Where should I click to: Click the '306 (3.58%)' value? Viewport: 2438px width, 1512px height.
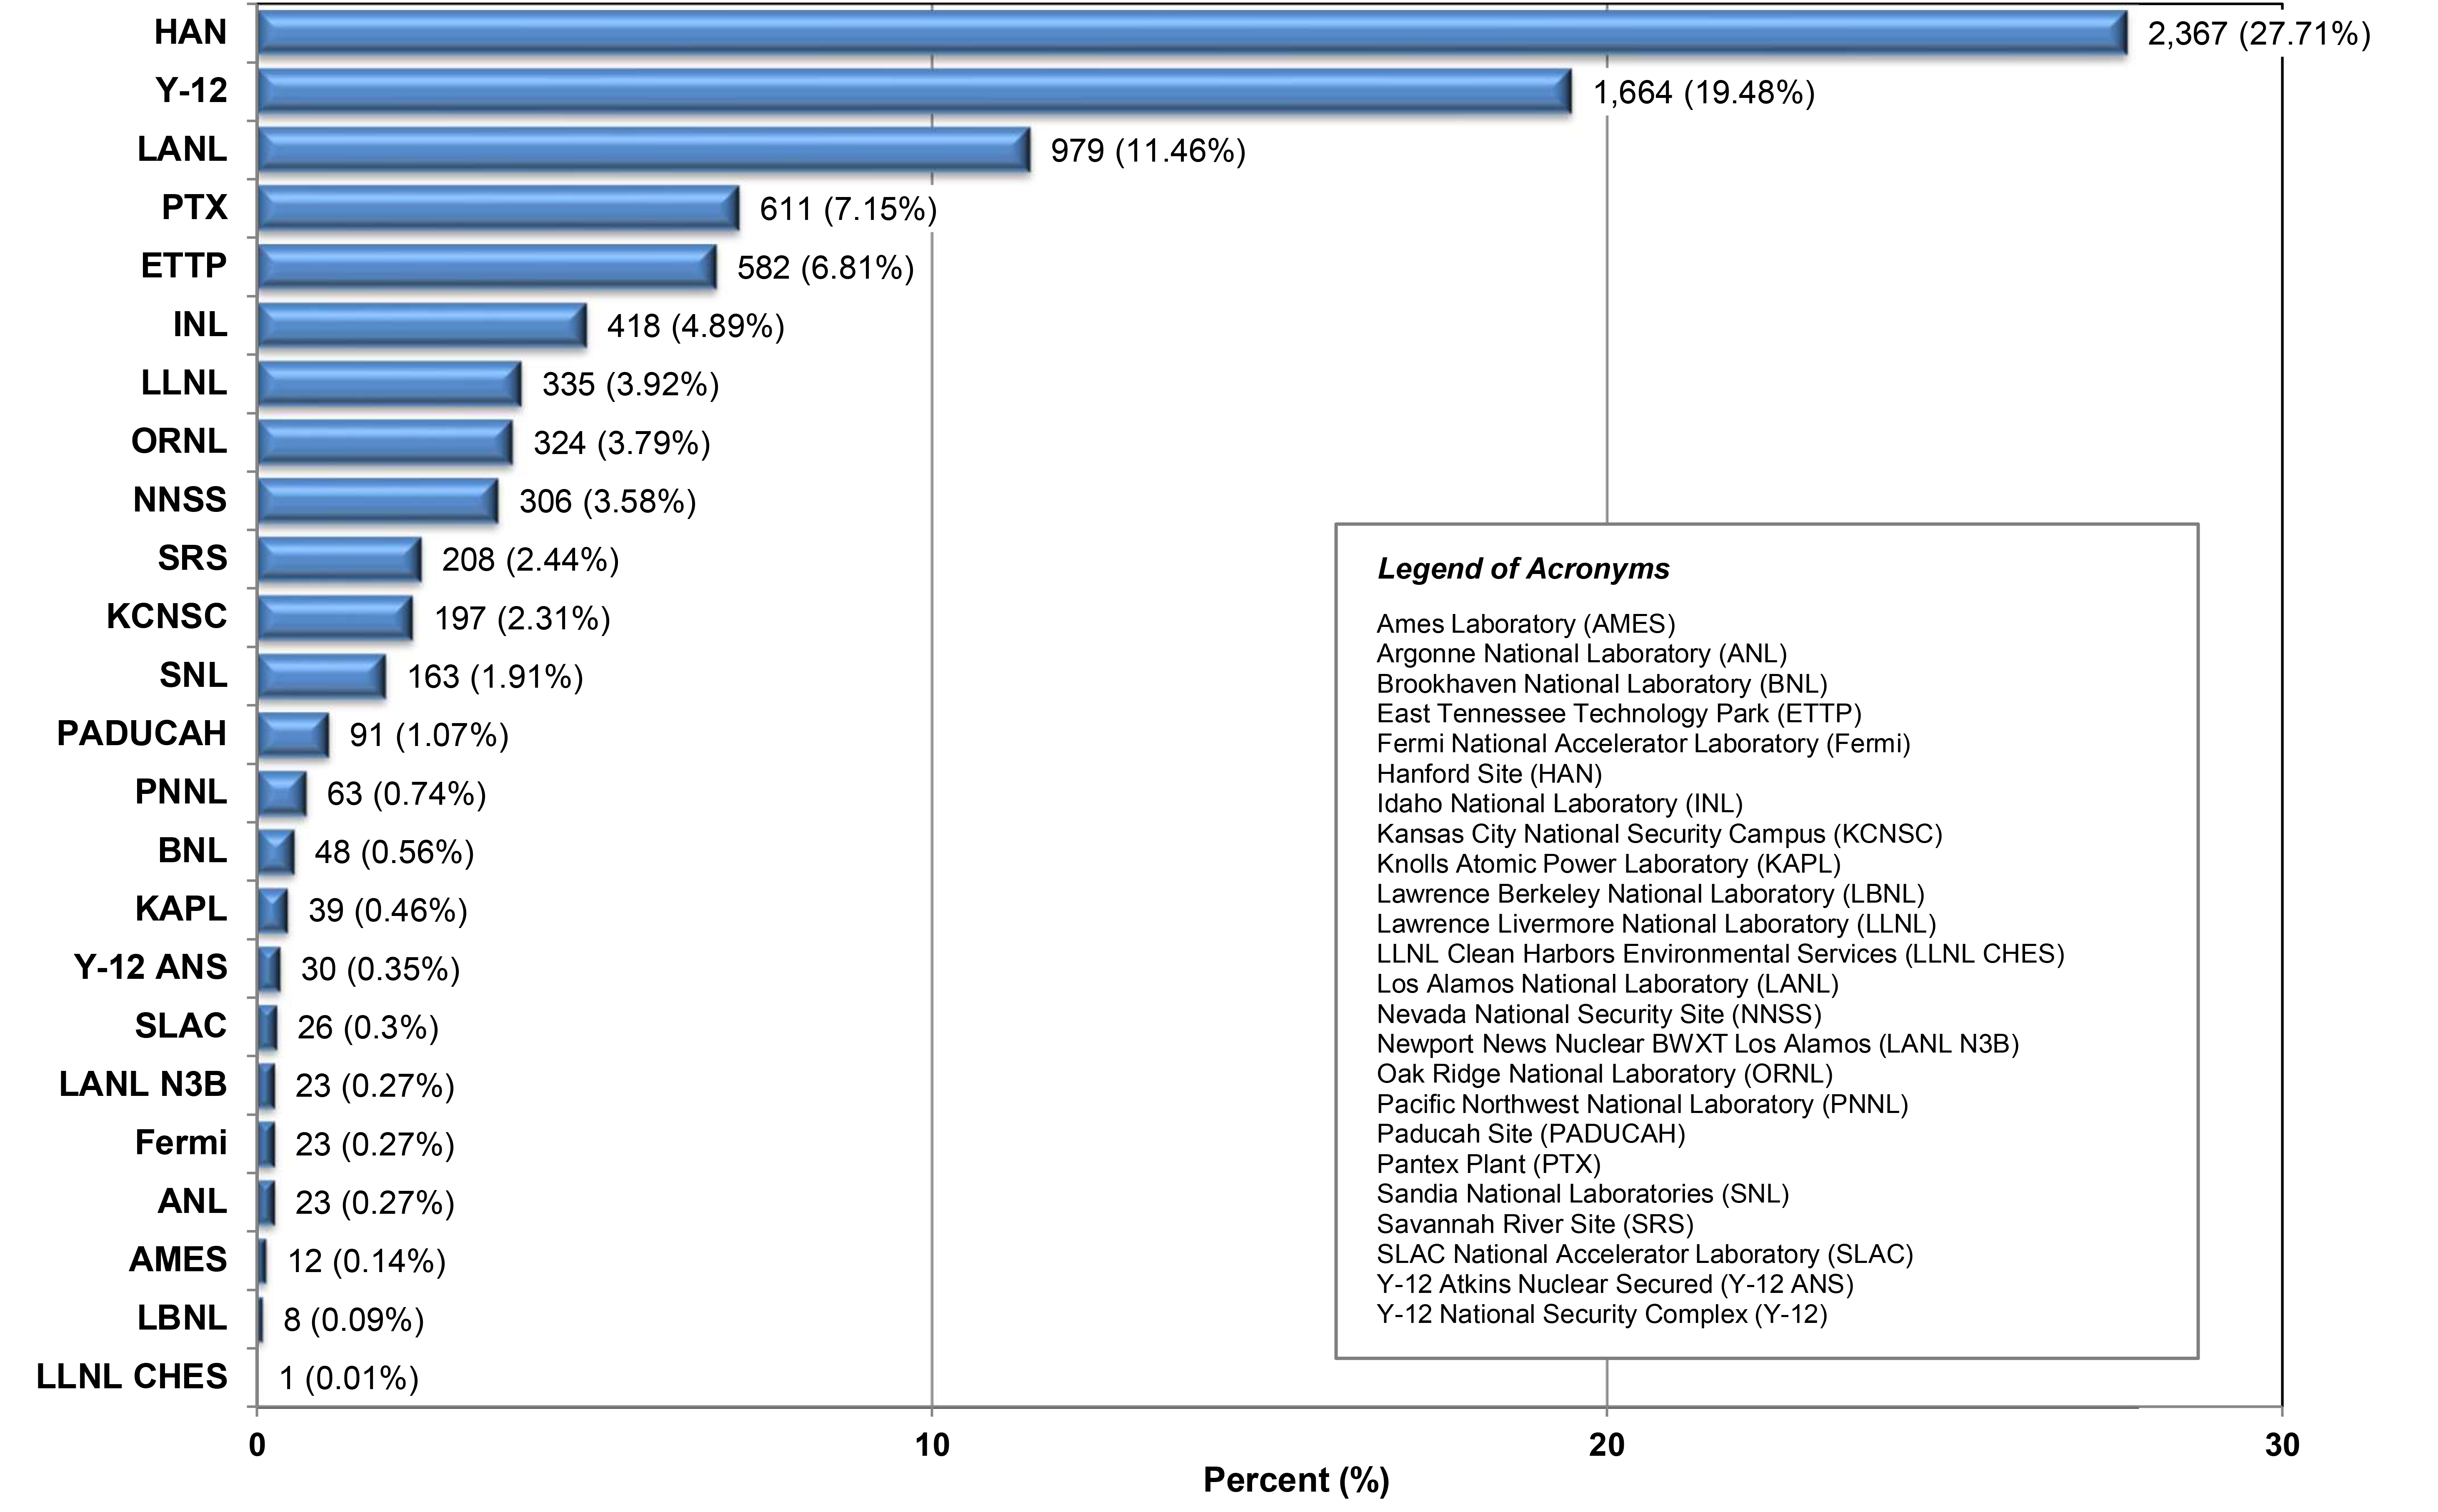click(607, 501)
